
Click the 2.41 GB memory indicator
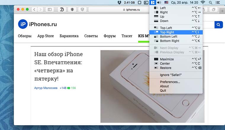click(129, 2)
